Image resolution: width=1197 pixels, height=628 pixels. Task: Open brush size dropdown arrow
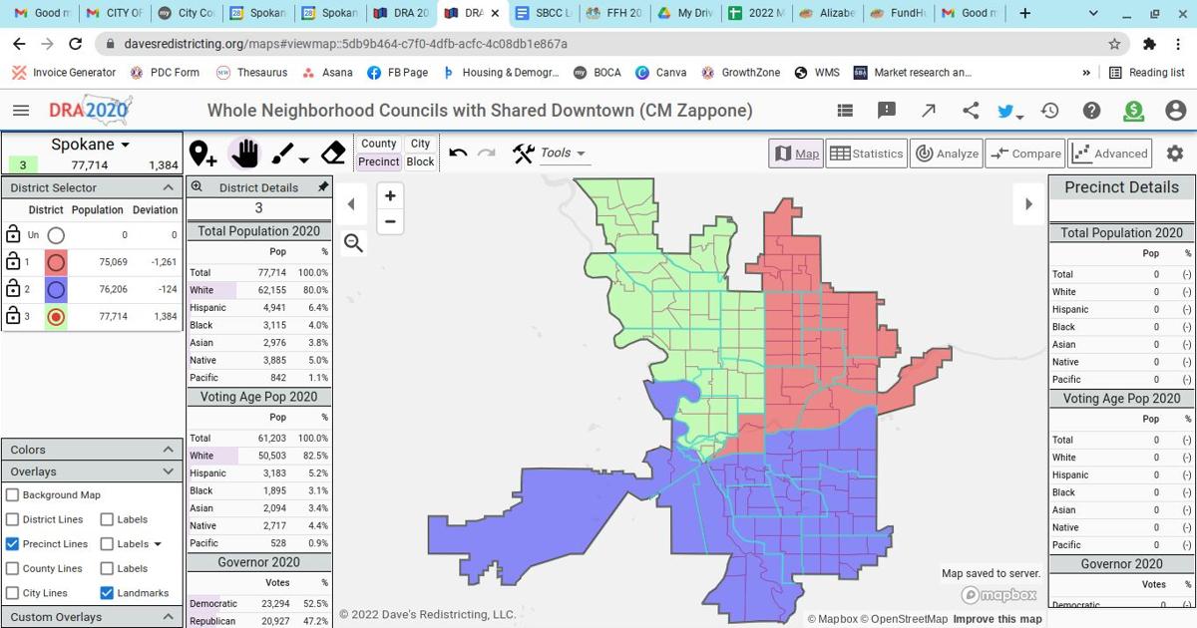coord(304,159)
